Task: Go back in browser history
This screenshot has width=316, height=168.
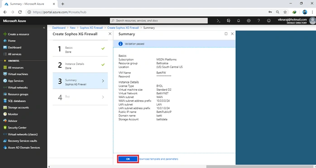Action: tap(5, 12)
